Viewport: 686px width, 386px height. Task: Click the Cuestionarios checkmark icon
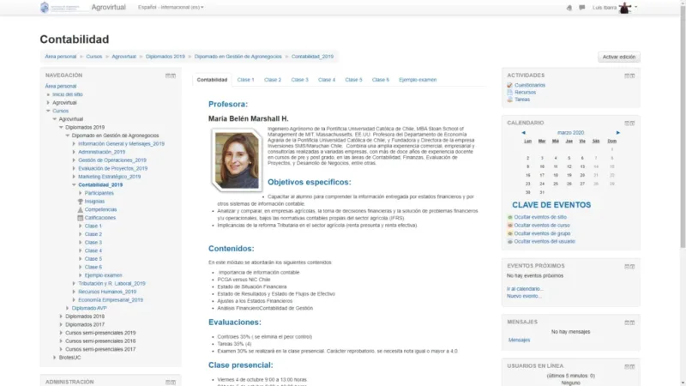tap(509, 85)
